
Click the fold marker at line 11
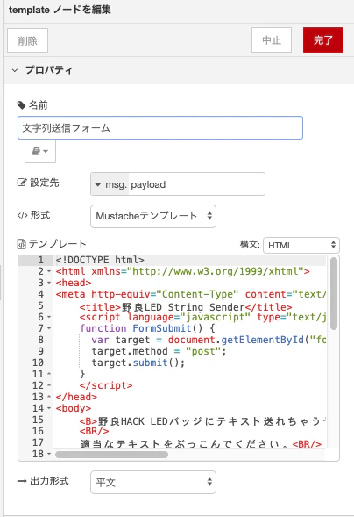pos(49,374)
